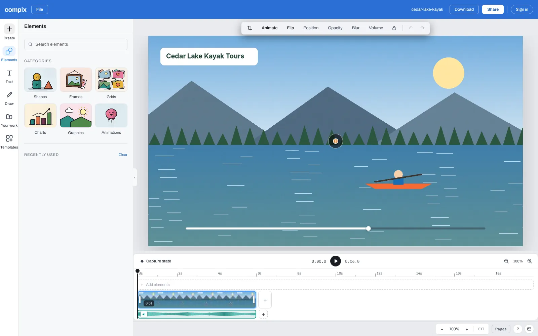Clear the recently used elements
538x336 pixels.
[123, 155]
